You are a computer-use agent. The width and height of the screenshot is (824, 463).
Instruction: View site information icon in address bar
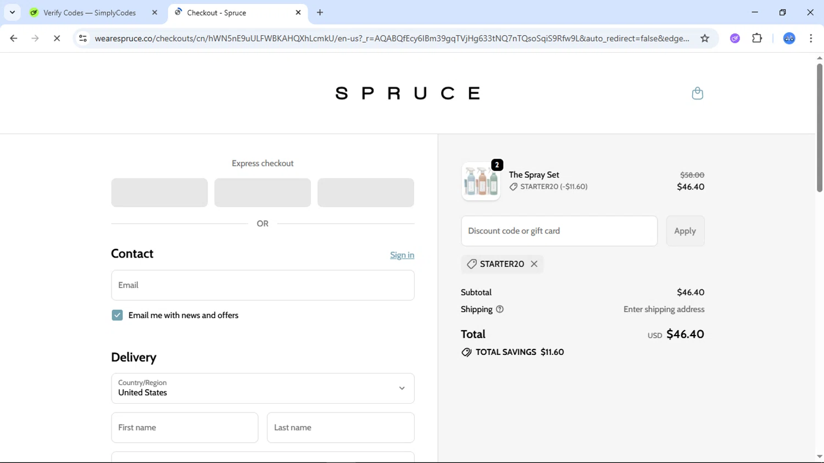pos(83,38)
